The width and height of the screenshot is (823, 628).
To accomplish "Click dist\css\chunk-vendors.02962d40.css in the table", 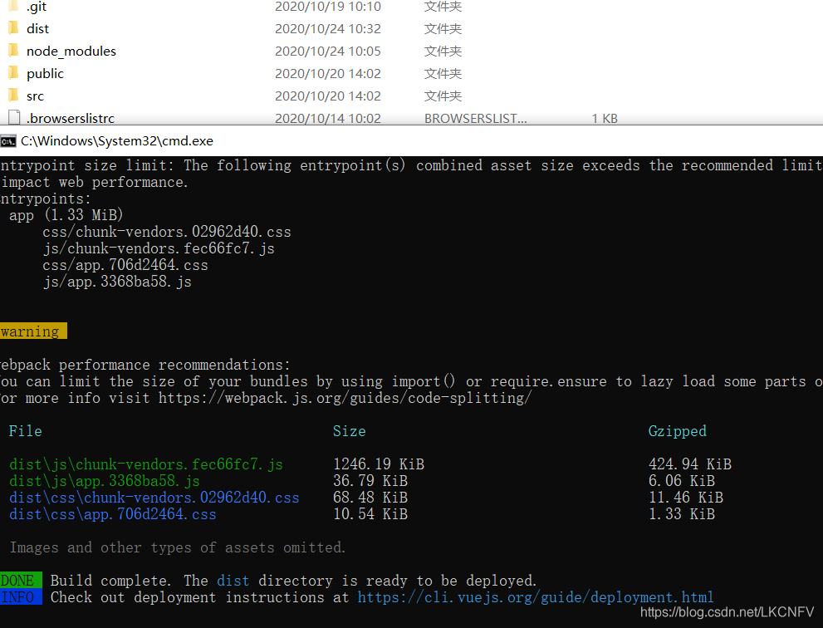I will 154,498.
